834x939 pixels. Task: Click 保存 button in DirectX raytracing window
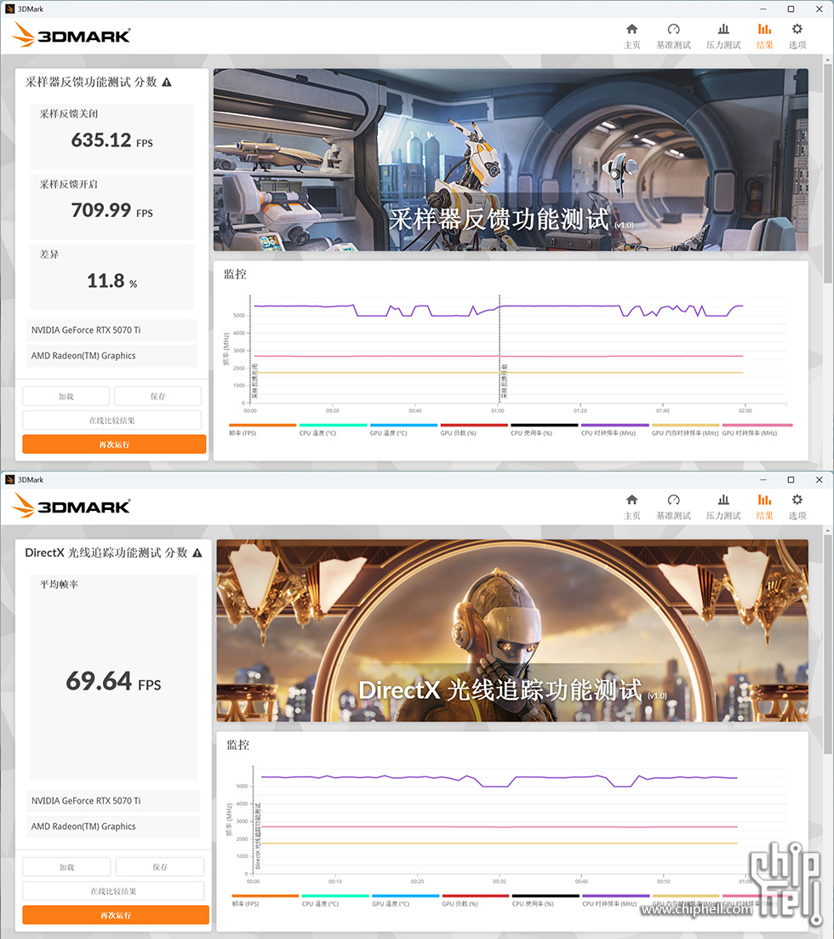tap(160, 867)
